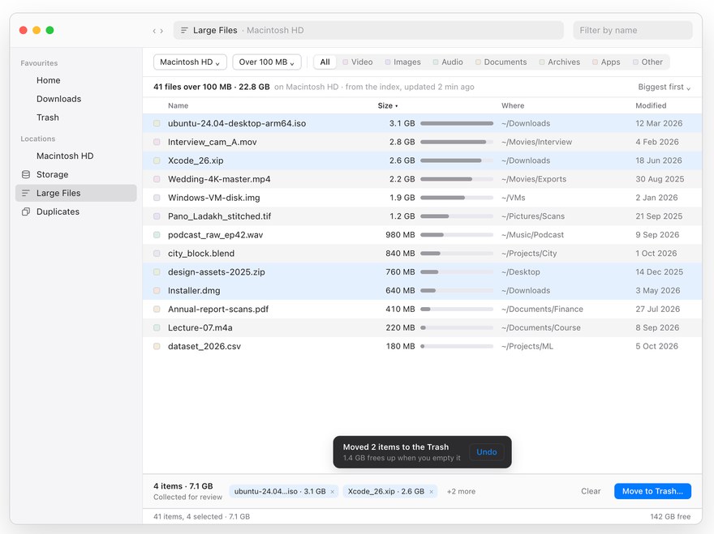This screenshot has width=714, height=534.
Task: Click file type icon of city_block.blend
Action: [157, 254]
